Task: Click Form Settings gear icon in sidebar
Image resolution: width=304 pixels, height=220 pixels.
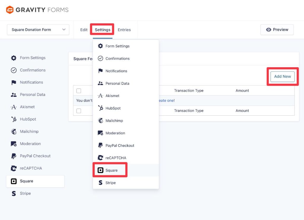Action: (14, 58)
